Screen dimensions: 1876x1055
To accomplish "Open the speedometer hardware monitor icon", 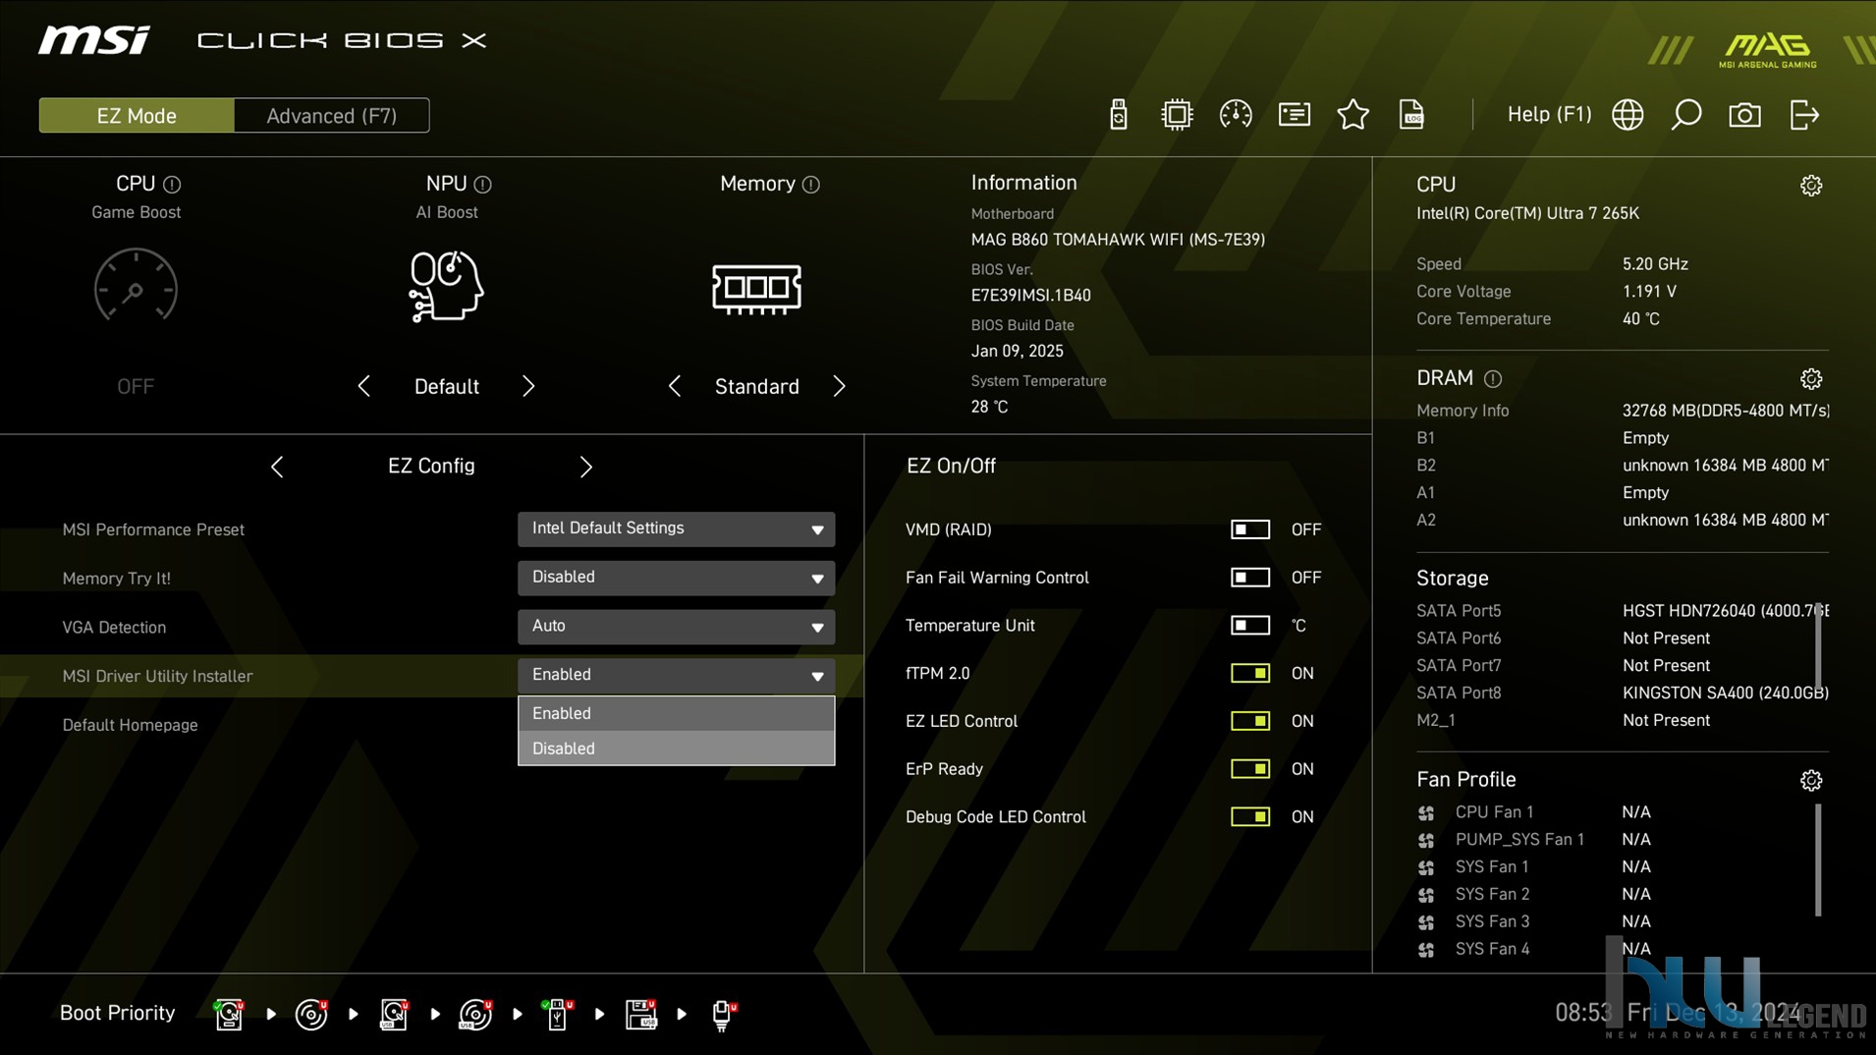I will 1236,115.
